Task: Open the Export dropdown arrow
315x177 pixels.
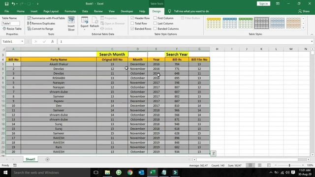Action: [x=84, y=29]
